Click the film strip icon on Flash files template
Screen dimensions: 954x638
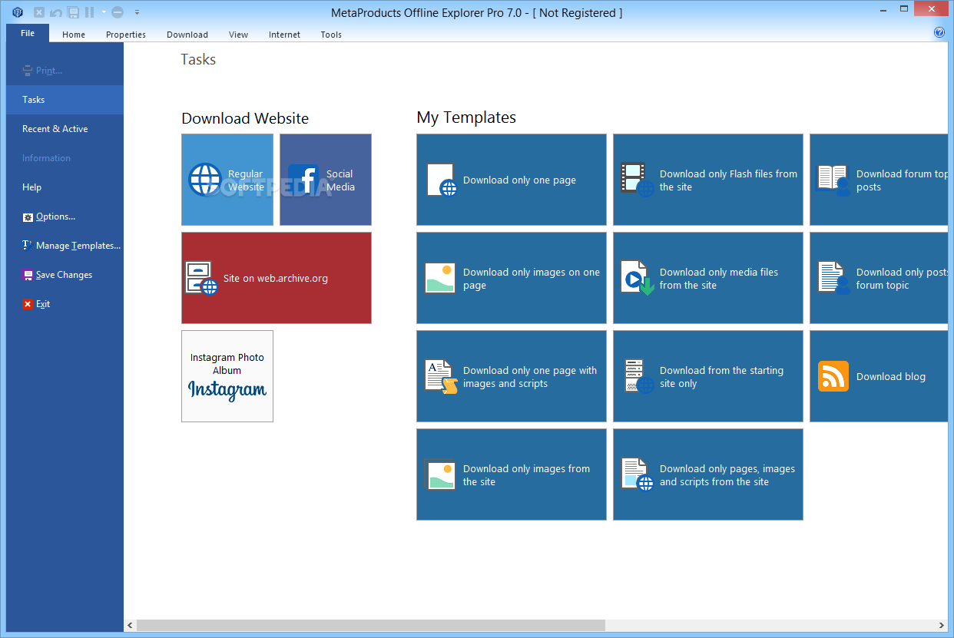[638, 180]
